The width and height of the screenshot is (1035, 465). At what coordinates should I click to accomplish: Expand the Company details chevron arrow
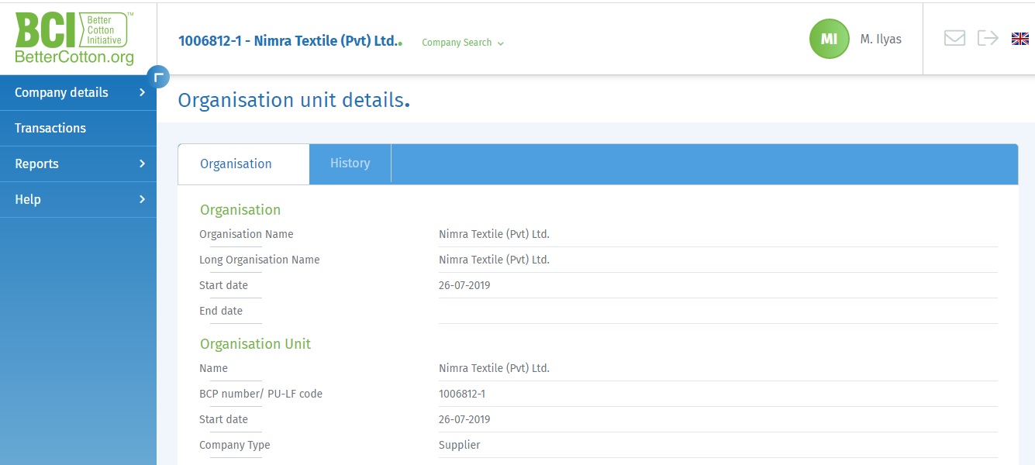(x=142, y=93)
